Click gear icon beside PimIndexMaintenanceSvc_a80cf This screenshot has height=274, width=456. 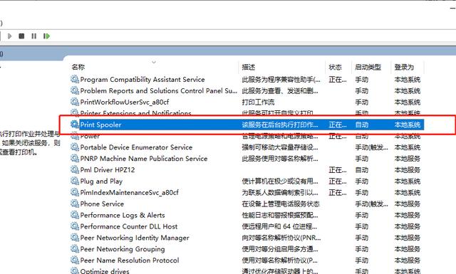tap(75, 192)
